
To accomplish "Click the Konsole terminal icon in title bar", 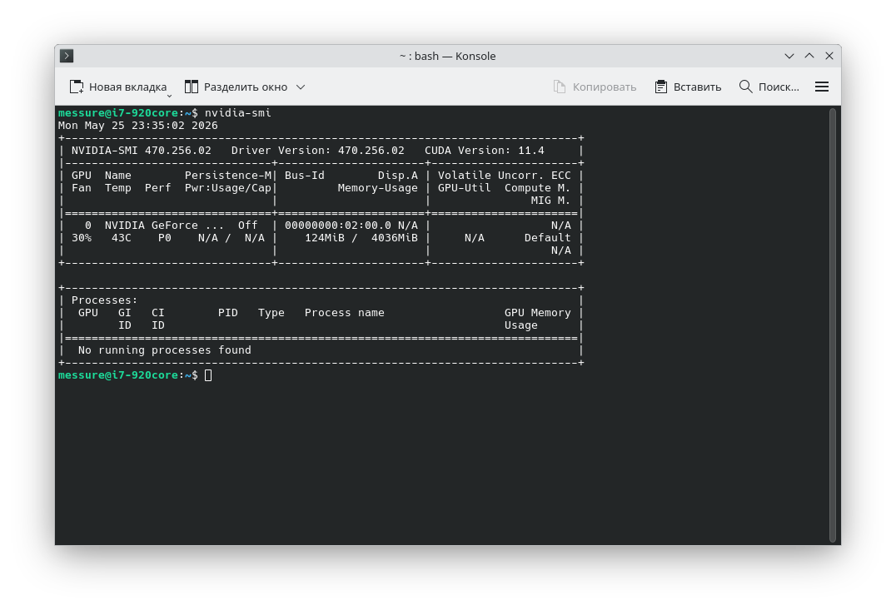I will (x=67, y=56).
